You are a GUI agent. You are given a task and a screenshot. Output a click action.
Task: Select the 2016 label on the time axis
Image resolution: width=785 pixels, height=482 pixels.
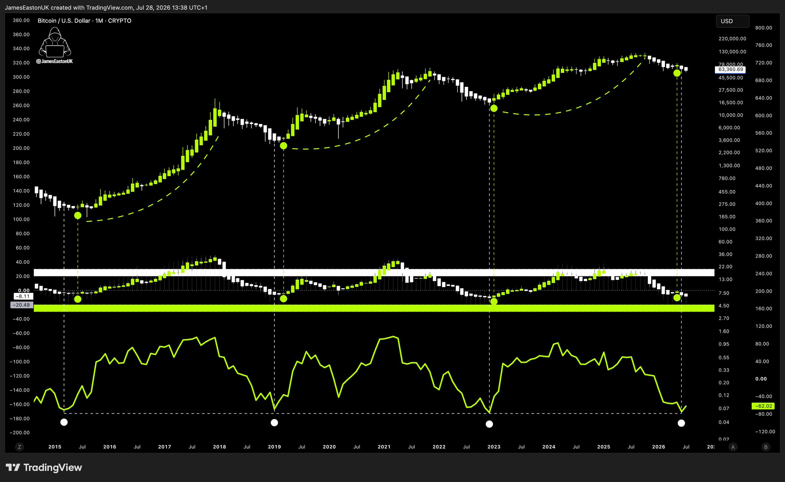[x=110, y=447]
